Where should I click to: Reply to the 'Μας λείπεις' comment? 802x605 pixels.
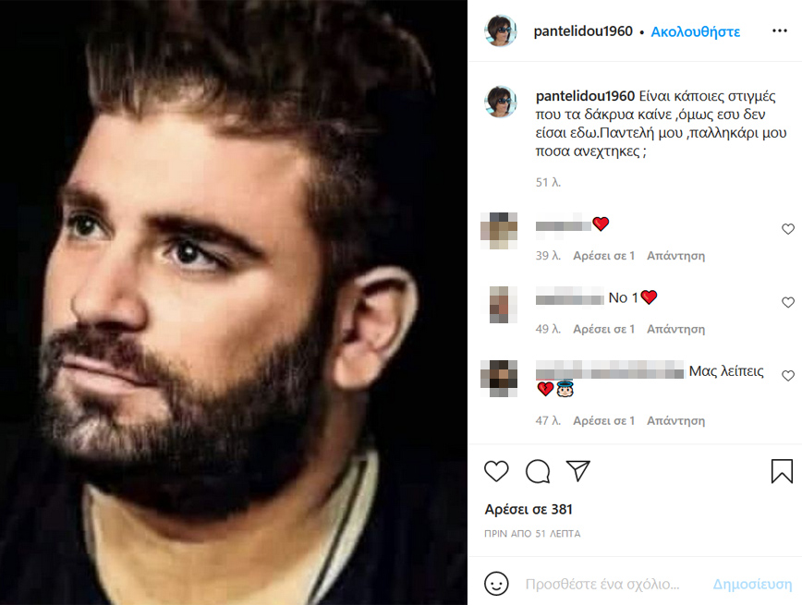click(x=675, y=420)
